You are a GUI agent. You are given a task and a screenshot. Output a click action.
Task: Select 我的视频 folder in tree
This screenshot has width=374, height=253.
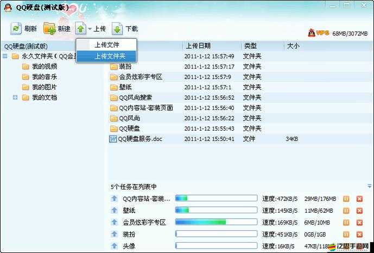click(x=45, y=66)
